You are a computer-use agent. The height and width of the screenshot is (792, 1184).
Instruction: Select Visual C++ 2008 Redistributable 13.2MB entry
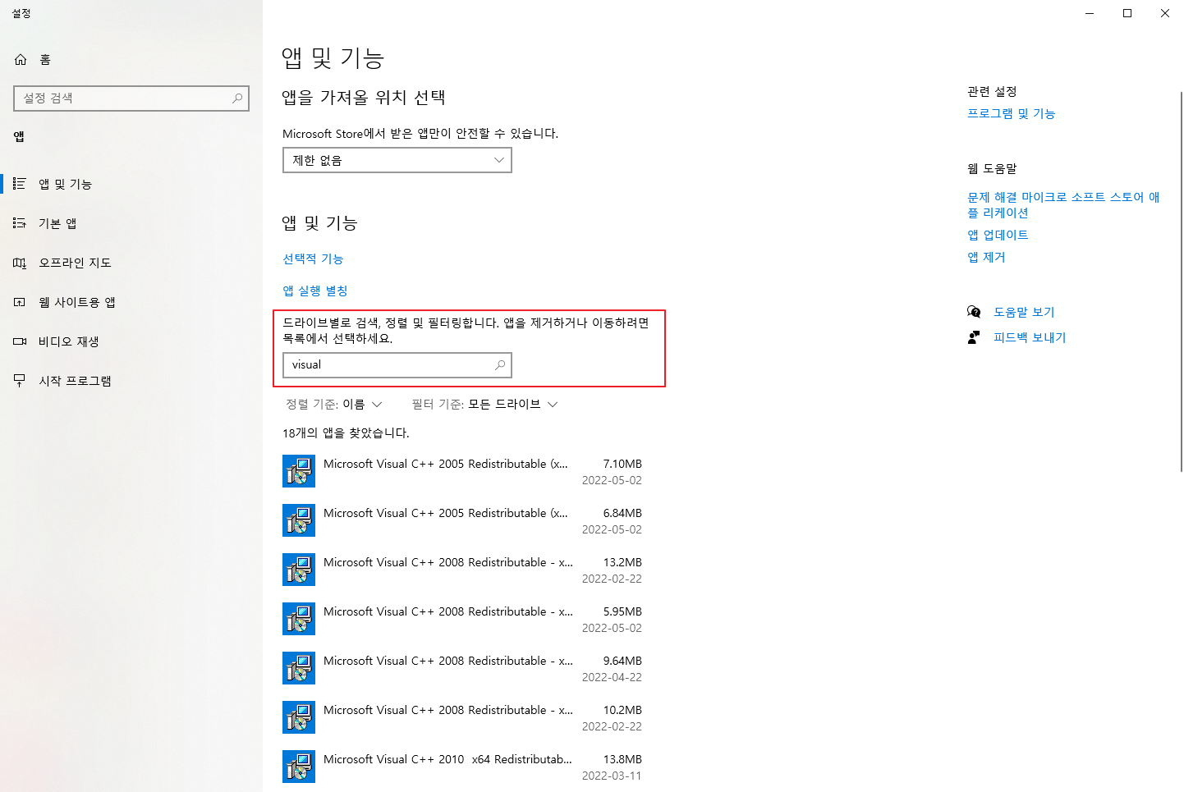[x=463, y=570]
